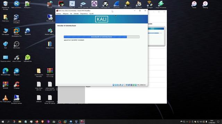Open the iMazing desktop shortcut

[205, 4]
